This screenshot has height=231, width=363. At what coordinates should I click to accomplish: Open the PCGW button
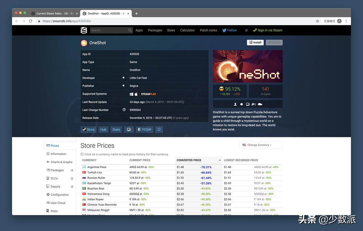pyautogui.click(x=145, y=130)
